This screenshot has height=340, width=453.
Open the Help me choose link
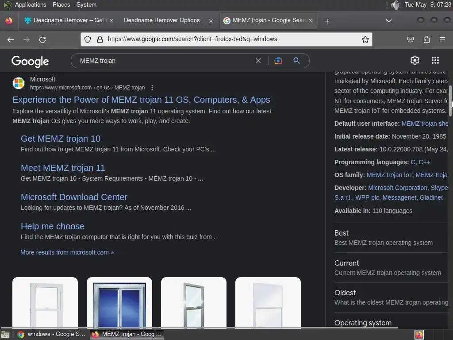[x=53, y=226]
